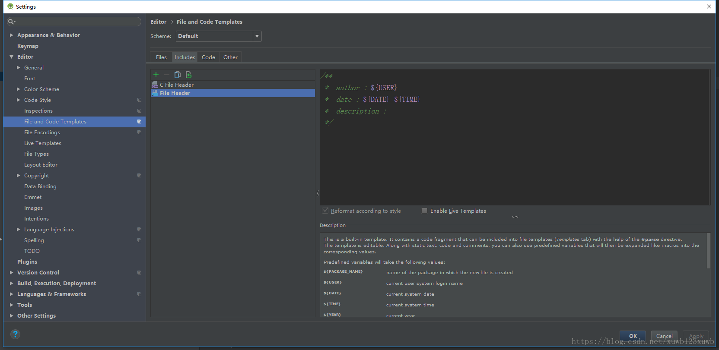The image size is (719, 350).
Task: Click project-level icon beside Language Injections
Action: tap(139, 230)
